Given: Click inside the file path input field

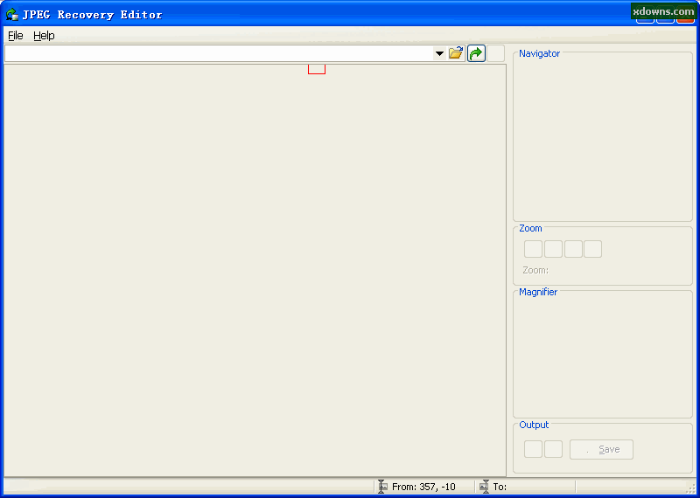Looking at the screenshot, I should coord(219,53).
